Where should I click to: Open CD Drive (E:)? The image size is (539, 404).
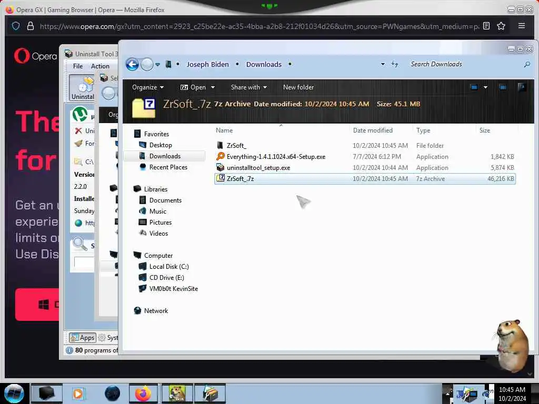pos(166,278)
